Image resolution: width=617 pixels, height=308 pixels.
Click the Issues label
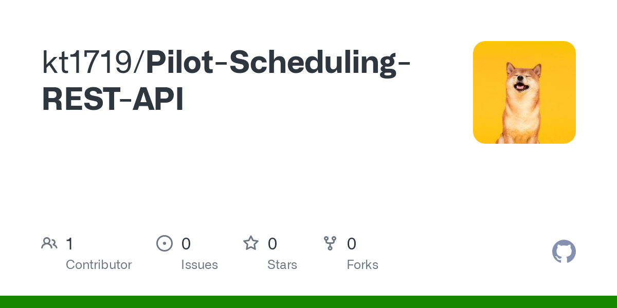tap(199, 265)
